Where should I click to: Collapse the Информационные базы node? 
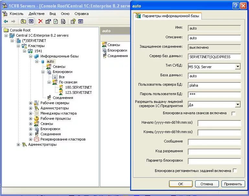point(31,56)
